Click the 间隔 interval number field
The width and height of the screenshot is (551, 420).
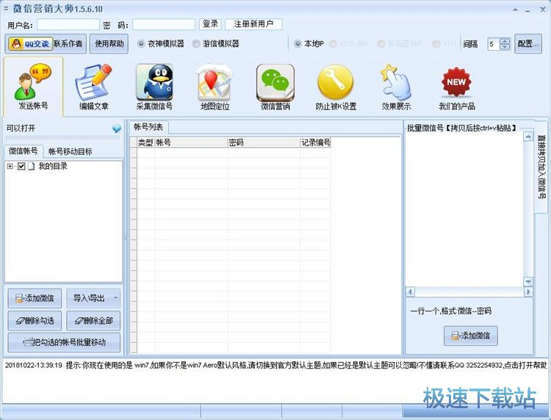(x=494, y=44)
